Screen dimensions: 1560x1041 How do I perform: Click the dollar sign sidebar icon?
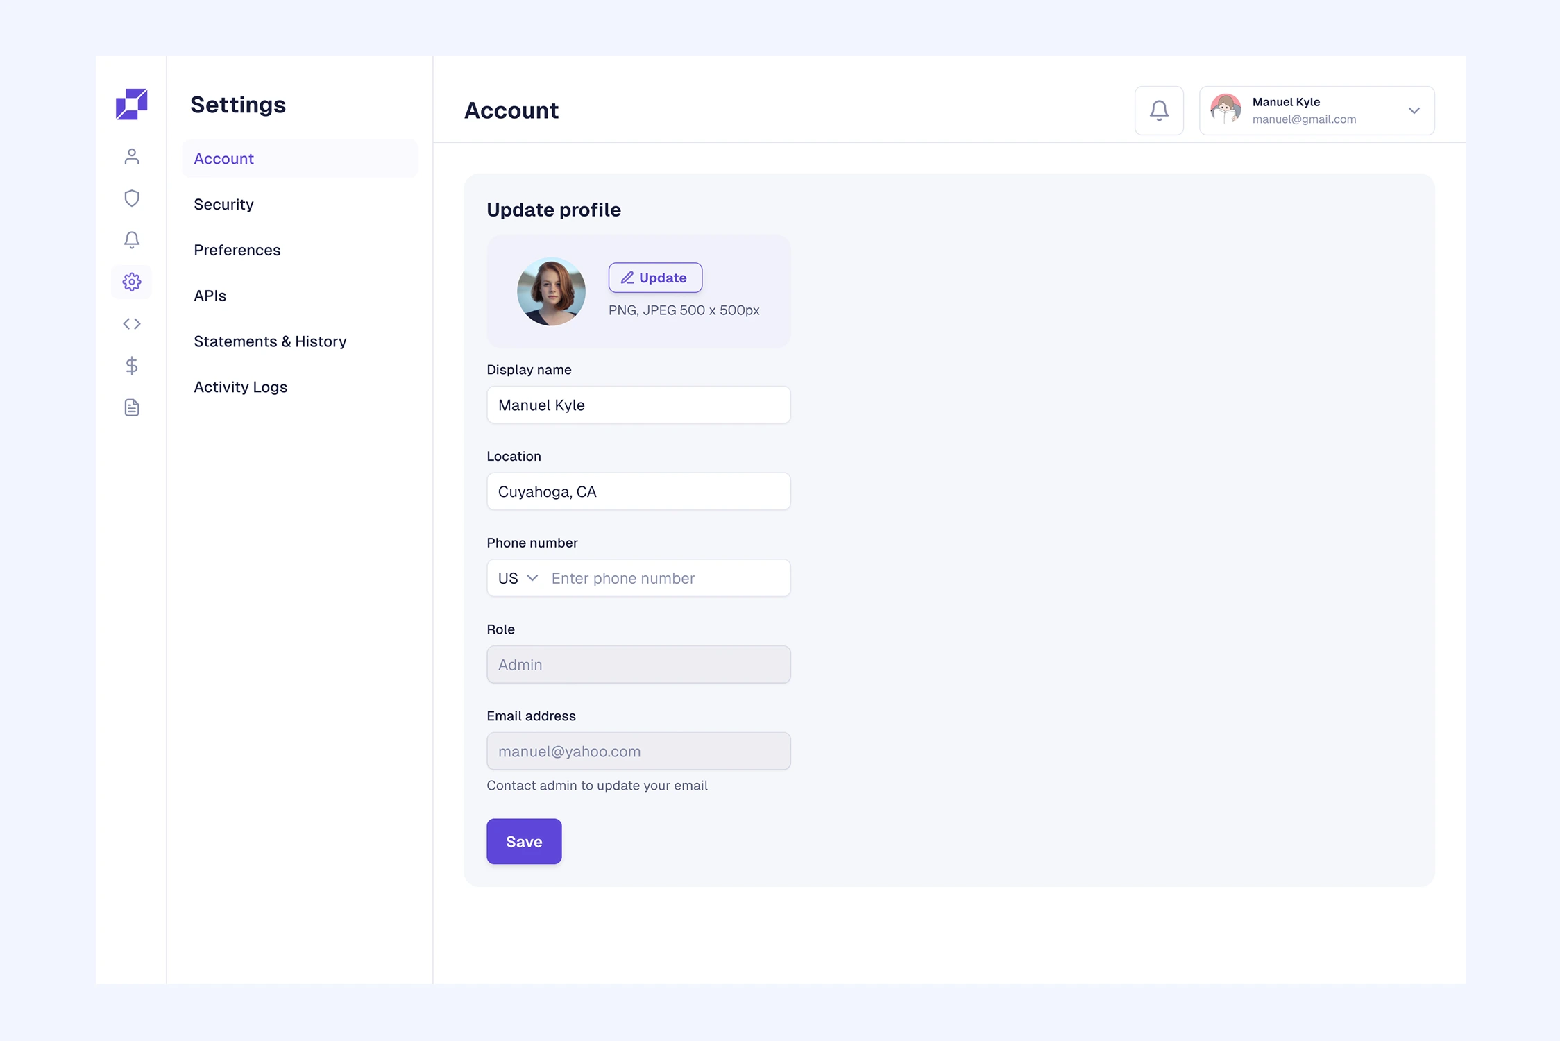point(131,366)
